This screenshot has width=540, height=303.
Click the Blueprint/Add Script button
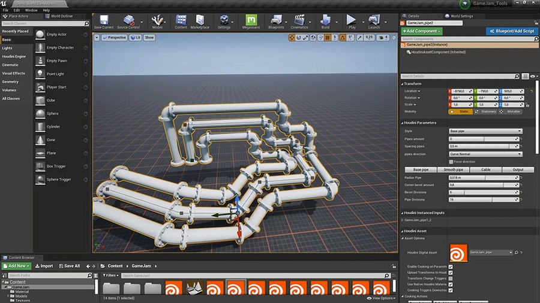click(x=512, y=31)
